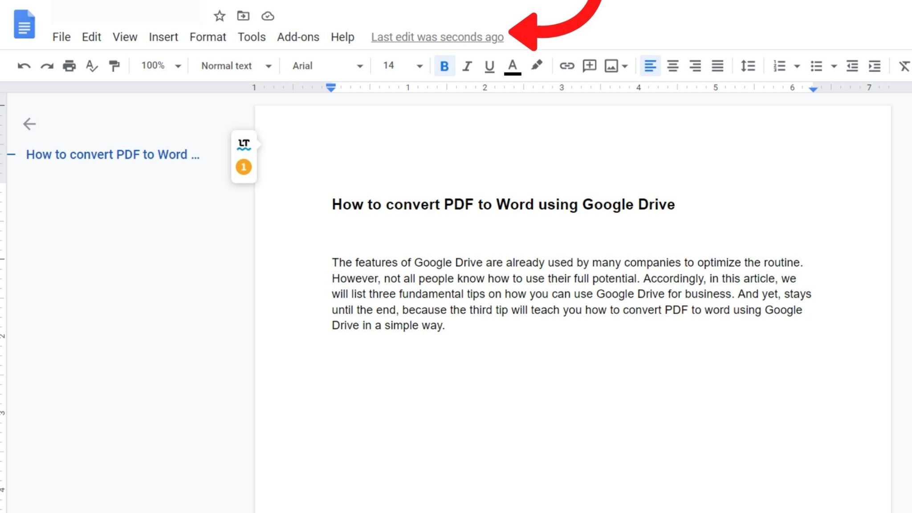The height and width of the screenshot is (513, 912).
Task: Apply a numbered list
Action: click(x=779, y=66)
